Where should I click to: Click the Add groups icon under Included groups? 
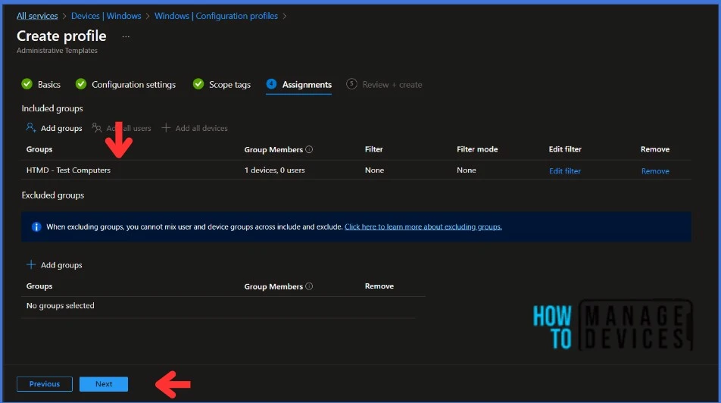click(30, 128)
